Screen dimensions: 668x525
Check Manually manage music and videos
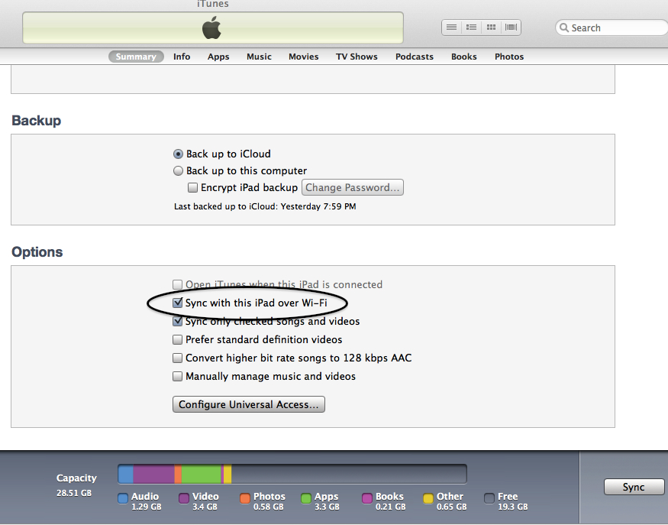click(x=177, y=376)
